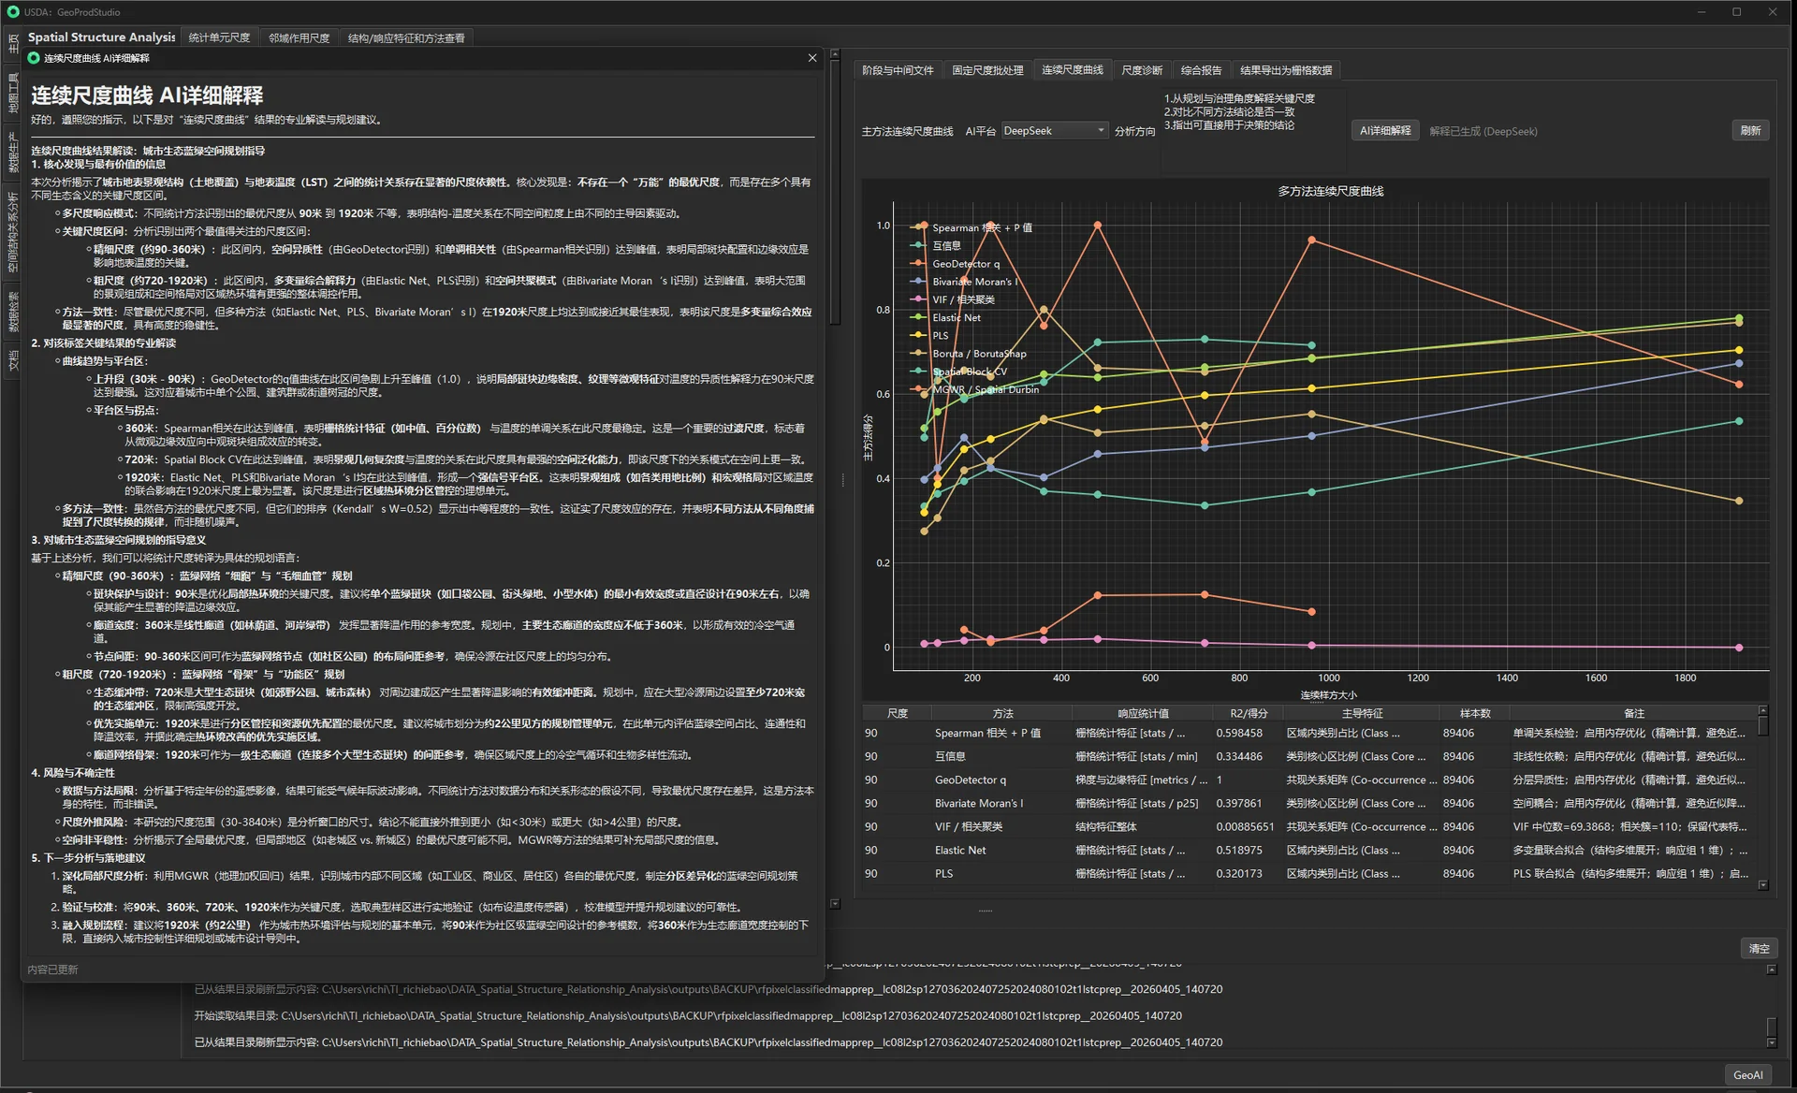
Task: Sort by the 响应统计值 column header
Action: point(1143,713)
